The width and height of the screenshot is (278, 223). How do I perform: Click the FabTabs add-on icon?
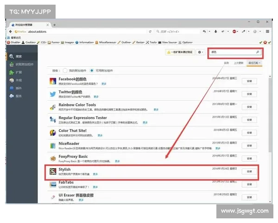[x=53, y=184]
